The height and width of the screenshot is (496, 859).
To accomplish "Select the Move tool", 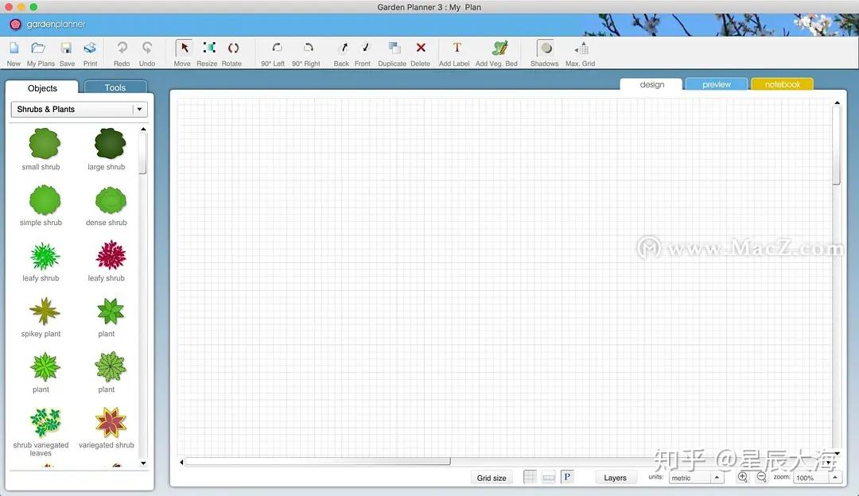I will pos(182,50).
